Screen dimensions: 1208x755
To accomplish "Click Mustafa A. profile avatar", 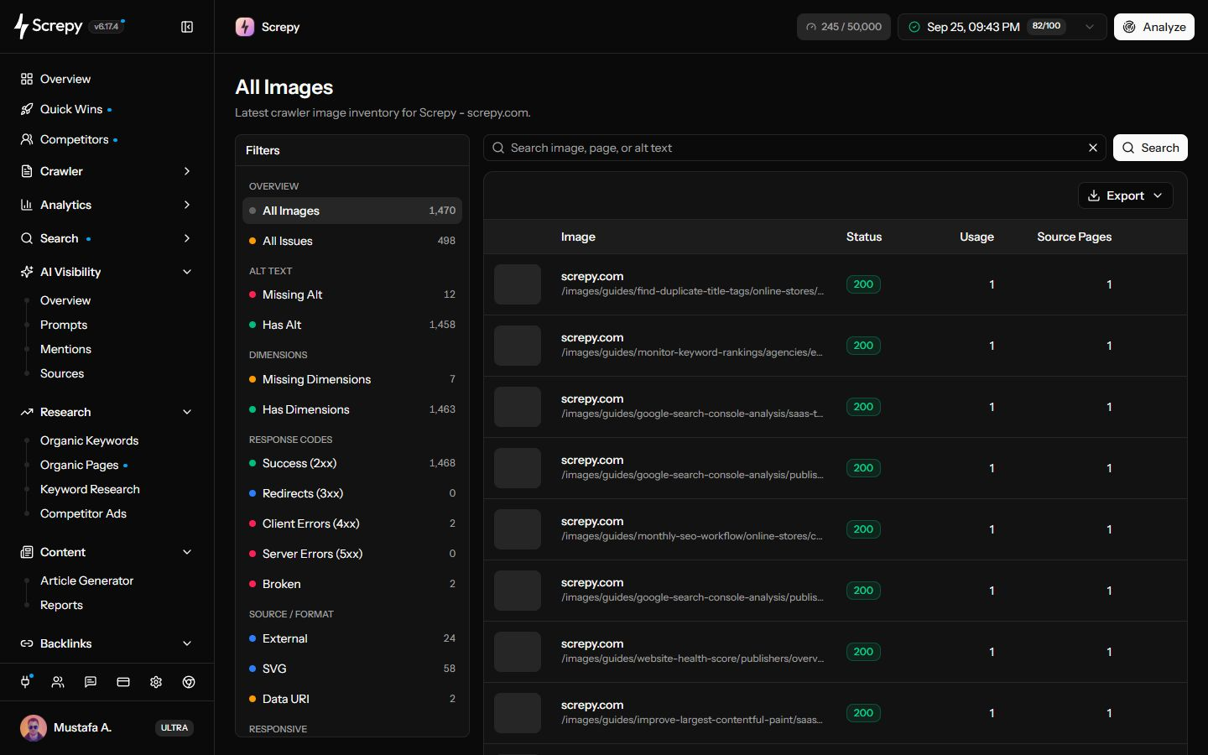I will pyautogui.click(x=34, y=727).
